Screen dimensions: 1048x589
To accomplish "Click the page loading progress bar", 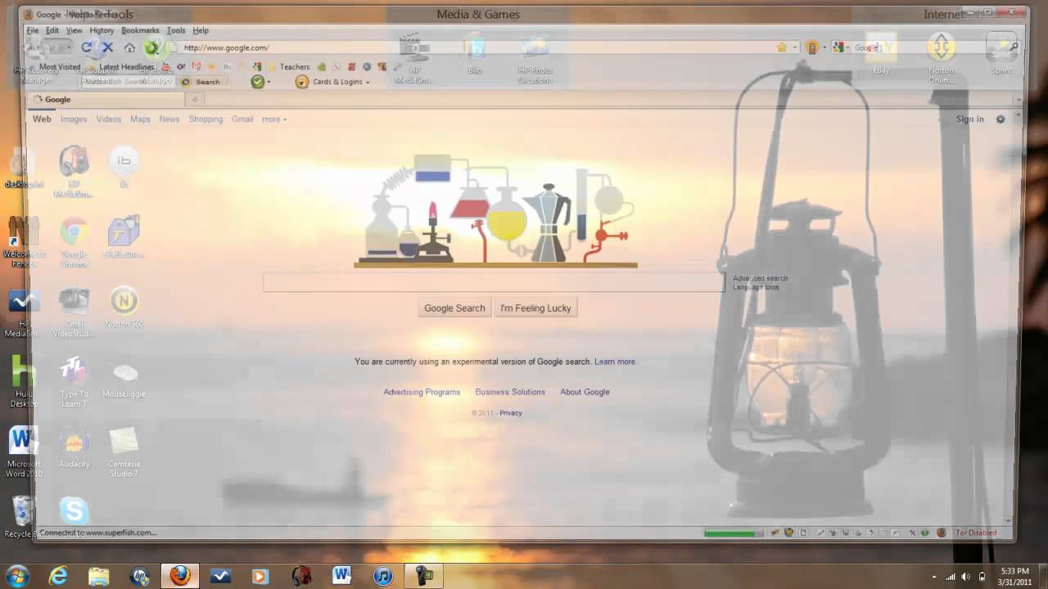I will point(734,533).
